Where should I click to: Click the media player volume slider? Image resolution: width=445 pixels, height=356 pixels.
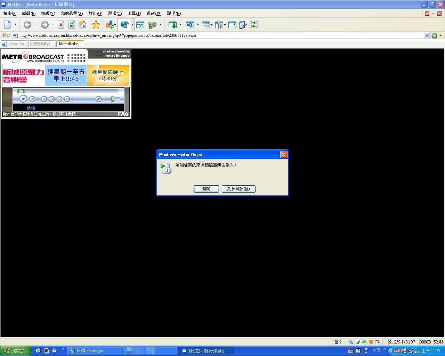112,99
